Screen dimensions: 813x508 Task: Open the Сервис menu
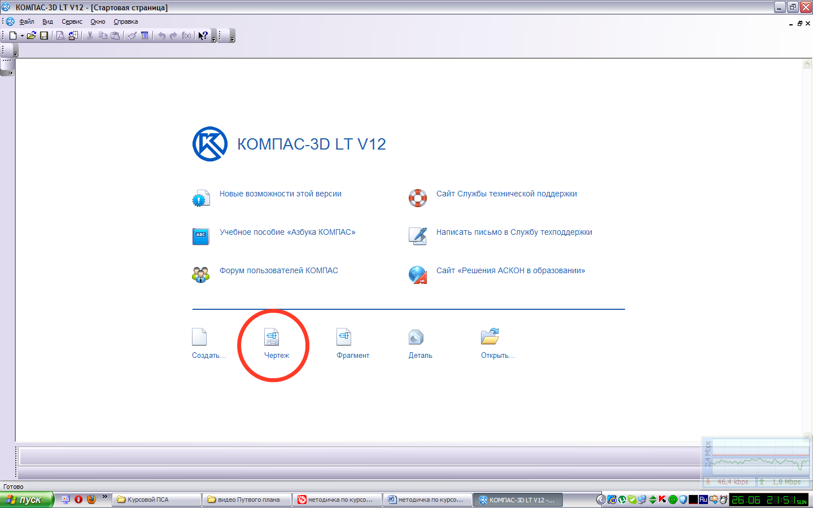(72, 21)
